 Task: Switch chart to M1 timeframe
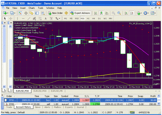pos(65,18)
